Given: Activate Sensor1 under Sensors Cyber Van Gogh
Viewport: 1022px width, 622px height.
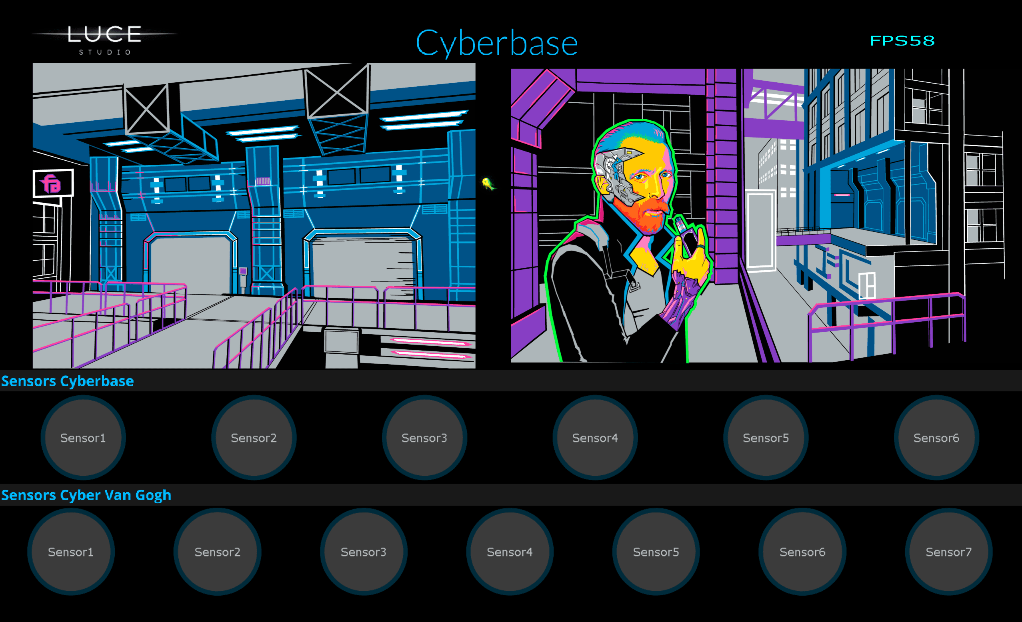Looking at the screenshot, I should [71, 552].
